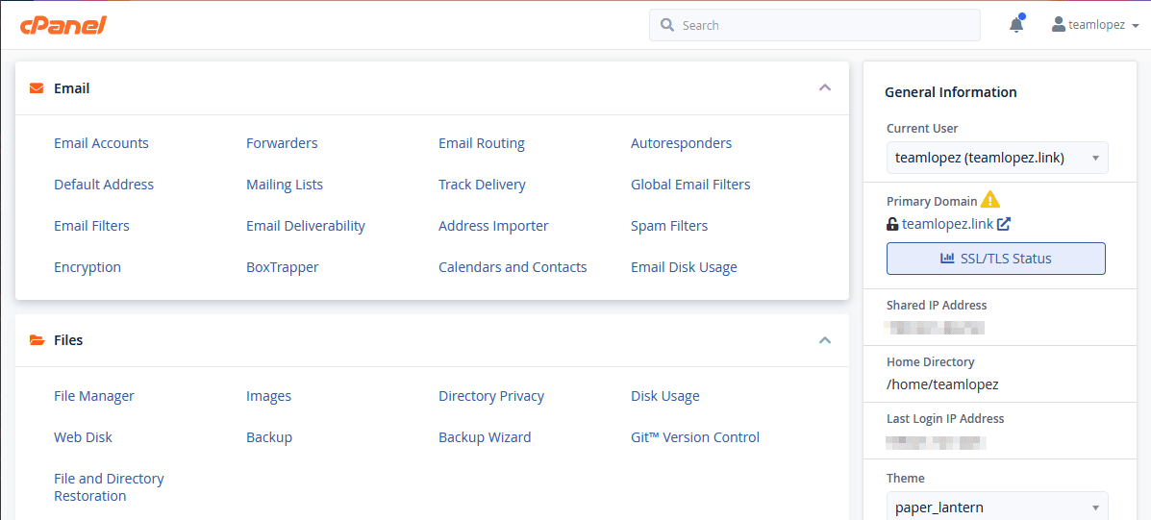Viewport: 1151px width, 520px height.
Task: Open Git Version Control
Action: click(x=695, y=437)
